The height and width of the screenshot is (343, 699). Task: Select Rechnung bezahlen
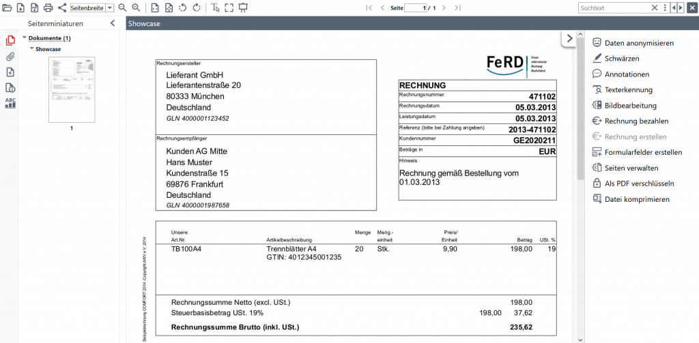(x=630, y=121)
